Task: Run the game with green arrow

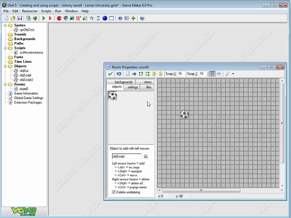Action: [x=44, y=18]
